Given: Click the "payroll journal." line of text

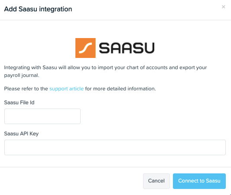Looking at the screenshot, I should point(22,75).
